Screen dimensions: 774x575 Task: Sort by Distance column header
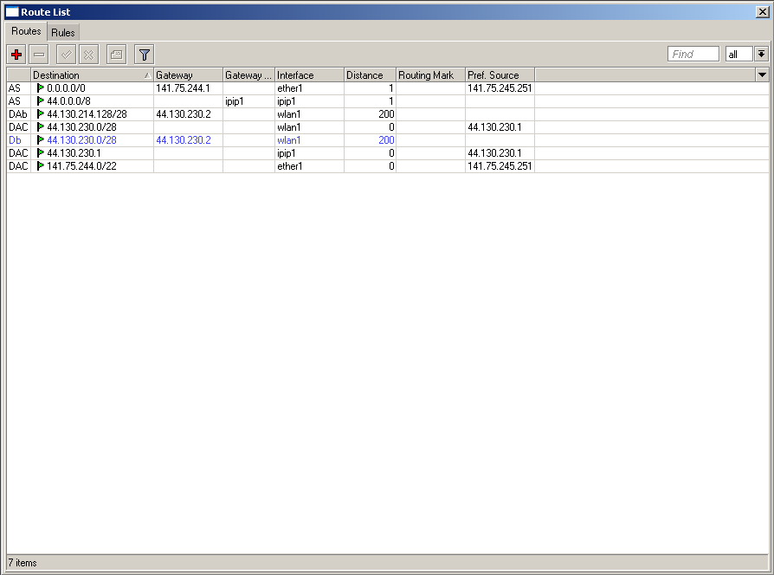coord(369,75)
